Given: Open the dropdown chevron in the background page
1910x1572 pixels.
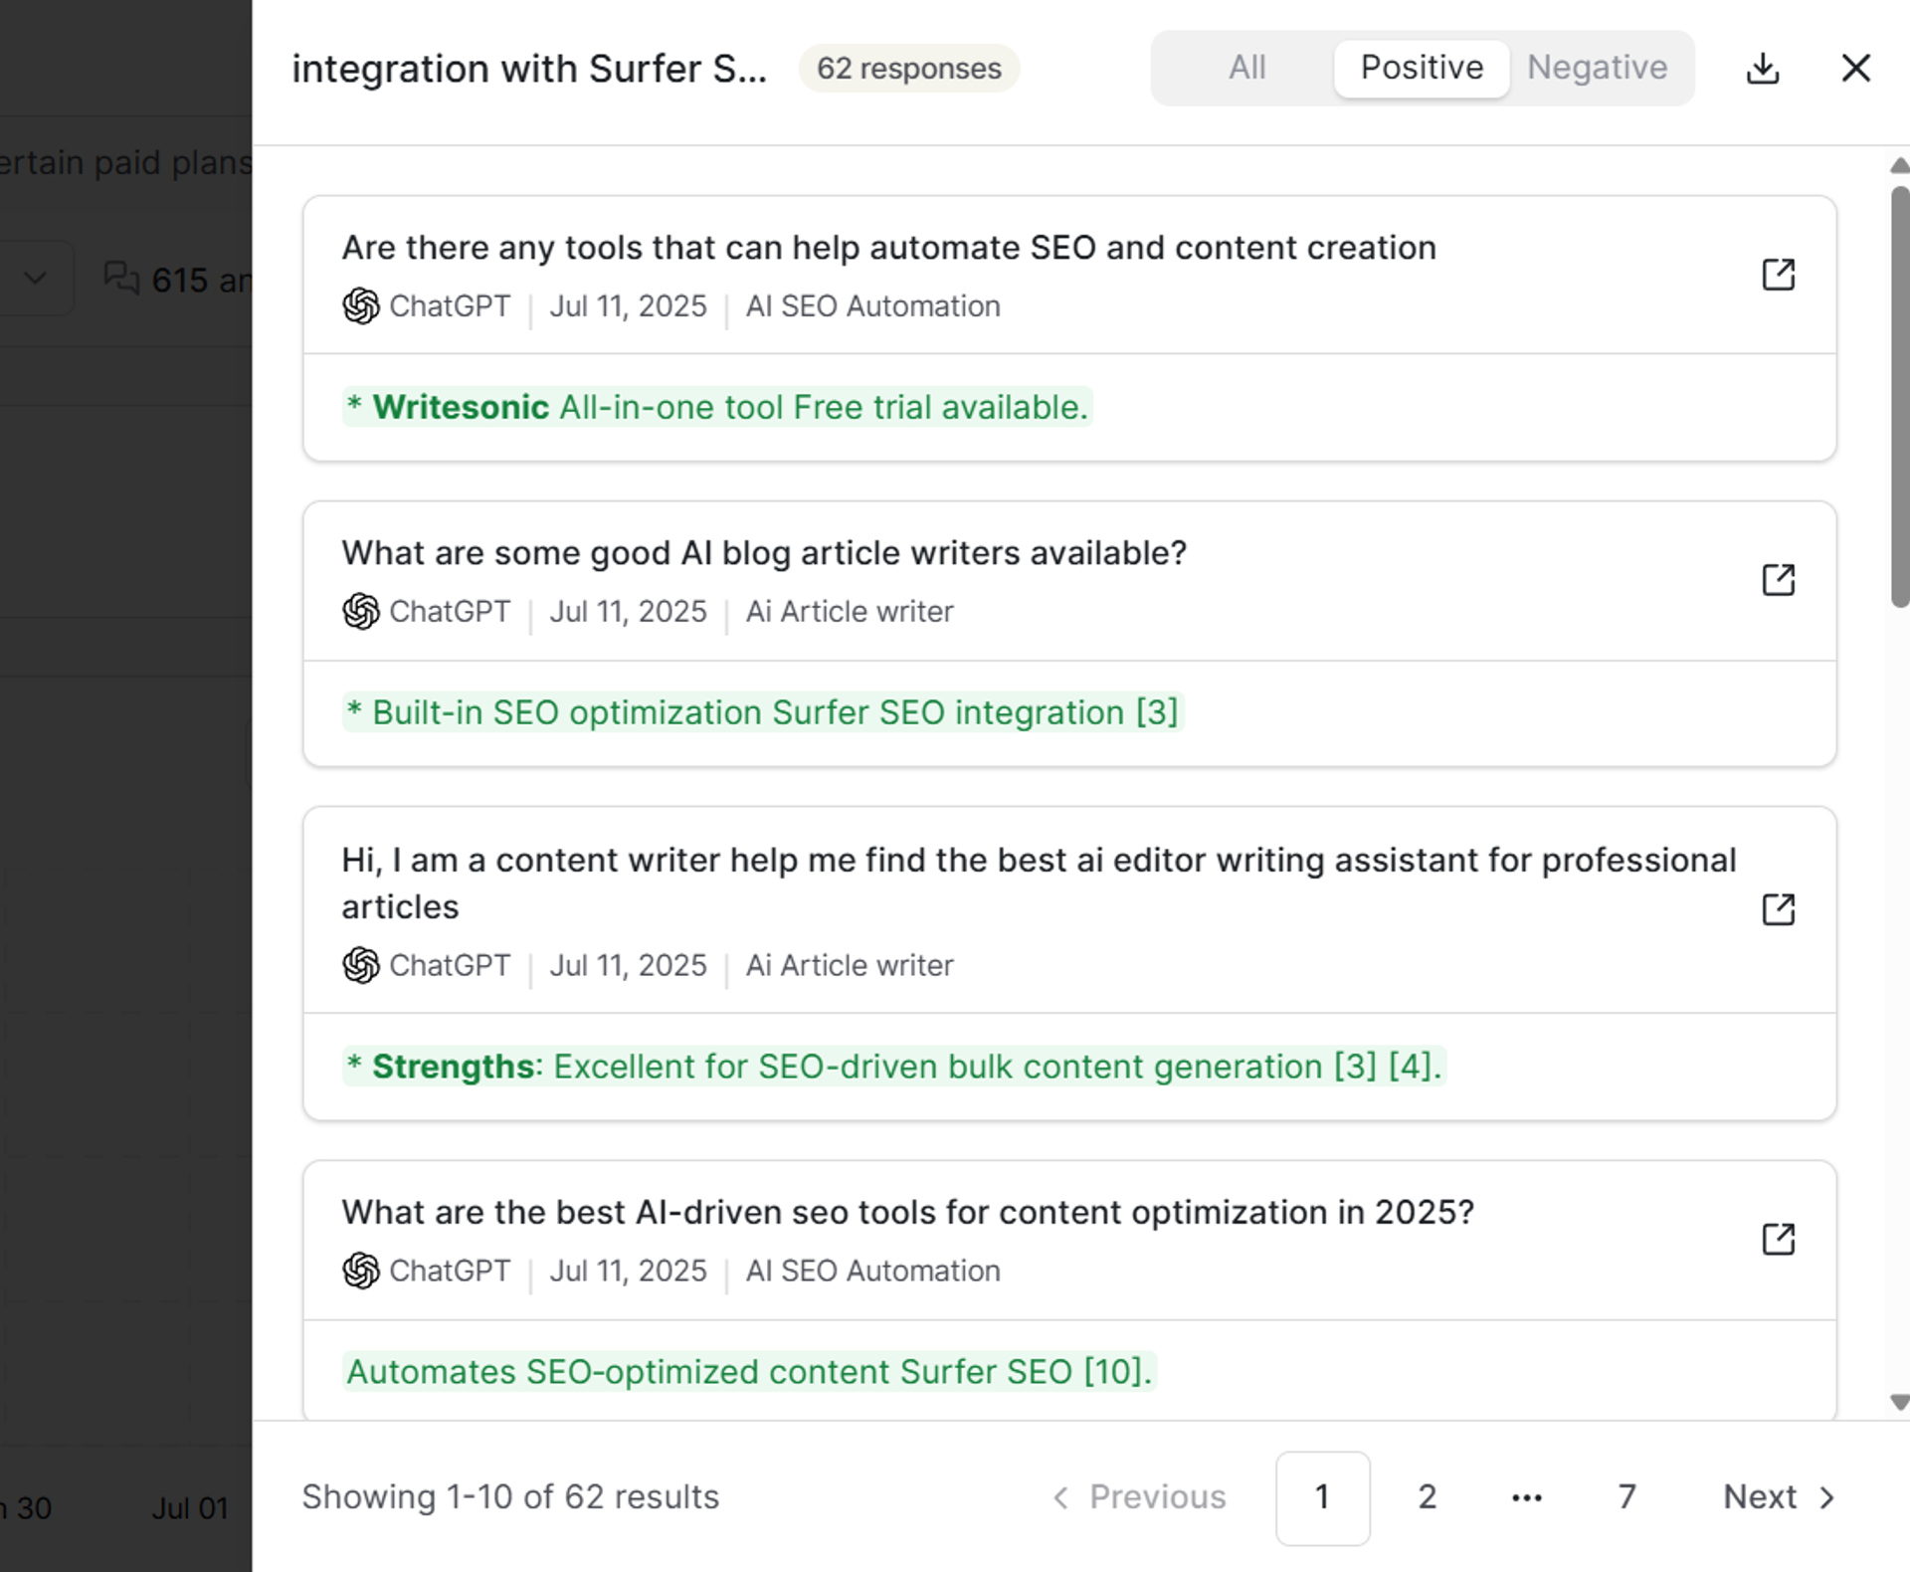Looking at the screenshot, I should [x=36, y=278].
